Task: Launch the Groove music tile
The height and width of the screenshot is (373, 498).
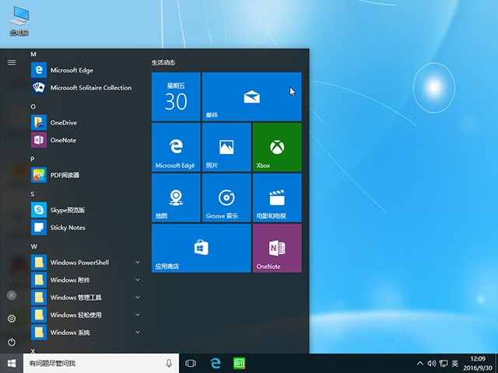Action: click(x=226, y=197)
